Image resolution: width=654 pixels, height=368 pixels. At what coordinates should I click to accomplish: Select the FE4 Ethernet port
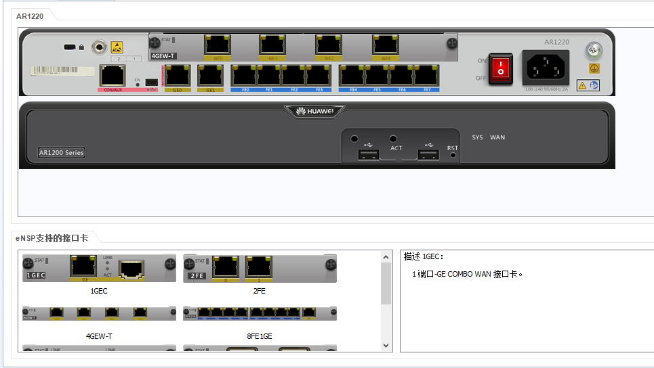pyautogui.click(x=352, y=76)
